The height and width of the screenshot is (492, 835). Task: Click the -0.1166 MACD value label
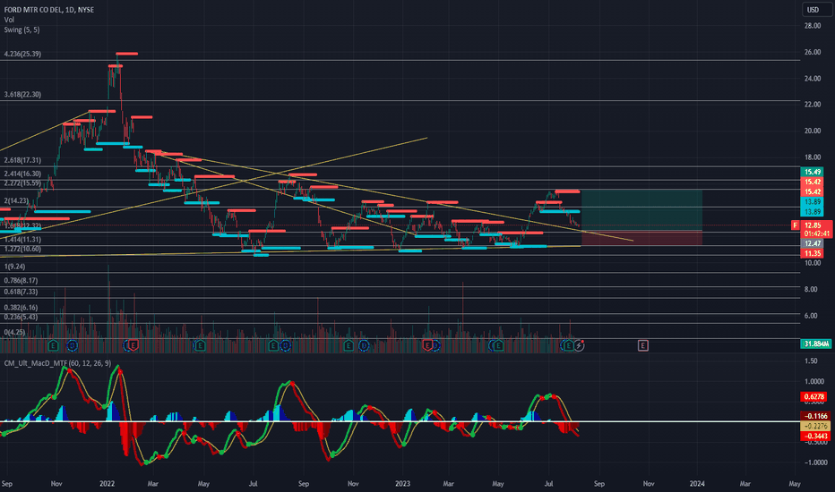pos(816,416)
